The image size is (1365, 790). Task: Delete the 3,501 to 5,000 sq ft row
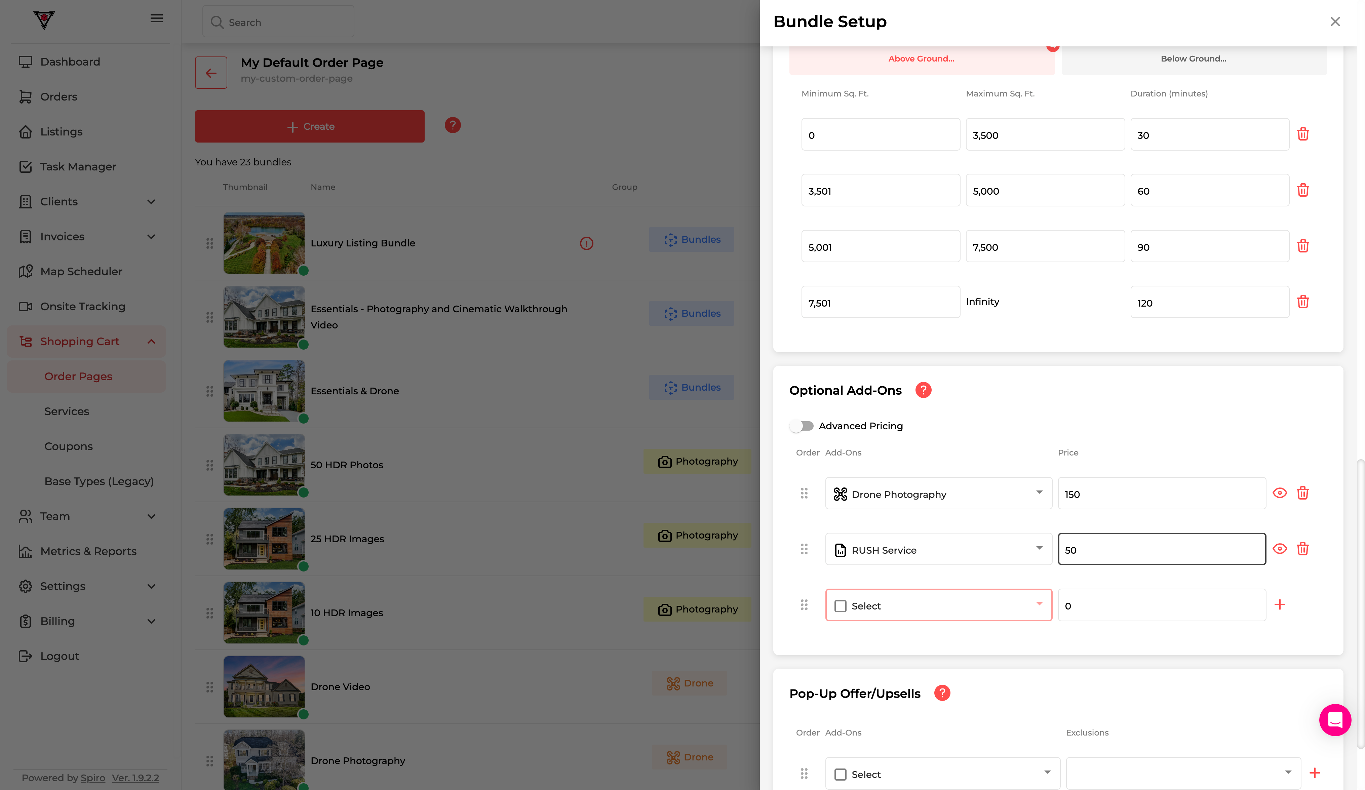1303,190
